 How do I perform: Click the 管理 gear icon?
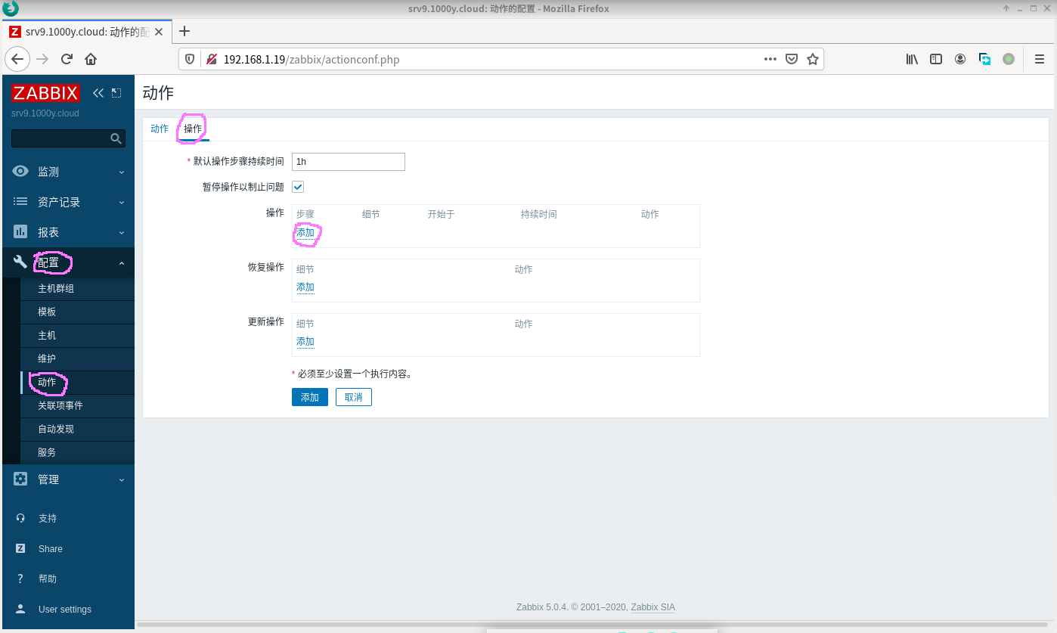(20, 479)
